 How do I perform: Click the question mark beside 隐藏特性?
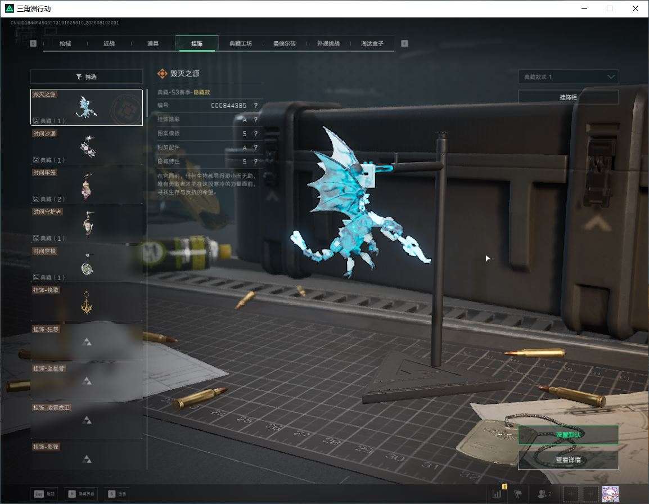256,161
